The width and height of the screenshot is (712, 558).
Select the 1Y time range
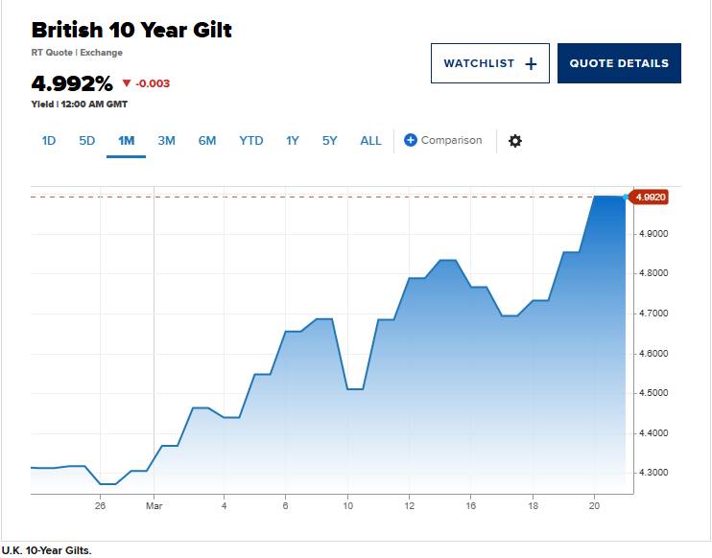[293, 141]
